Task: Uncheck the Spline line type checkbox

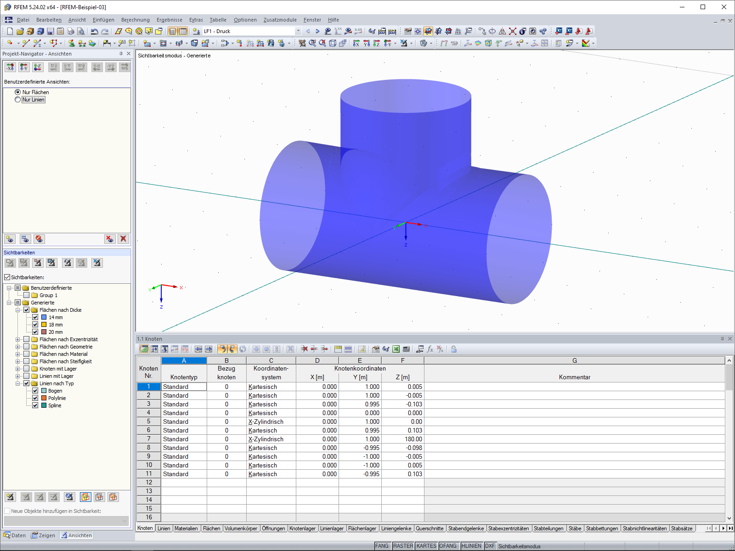Action: (x=35, y=405)
